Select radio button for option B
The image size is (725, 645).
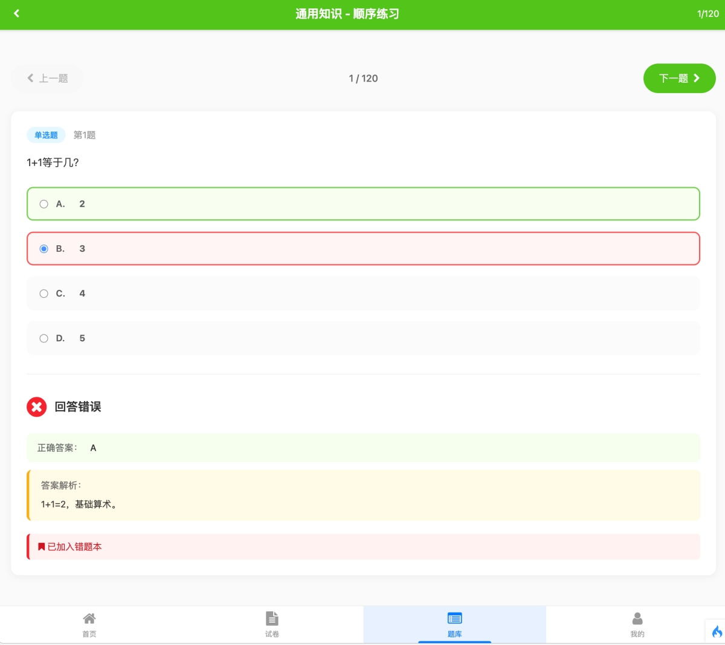click(44, 249)
